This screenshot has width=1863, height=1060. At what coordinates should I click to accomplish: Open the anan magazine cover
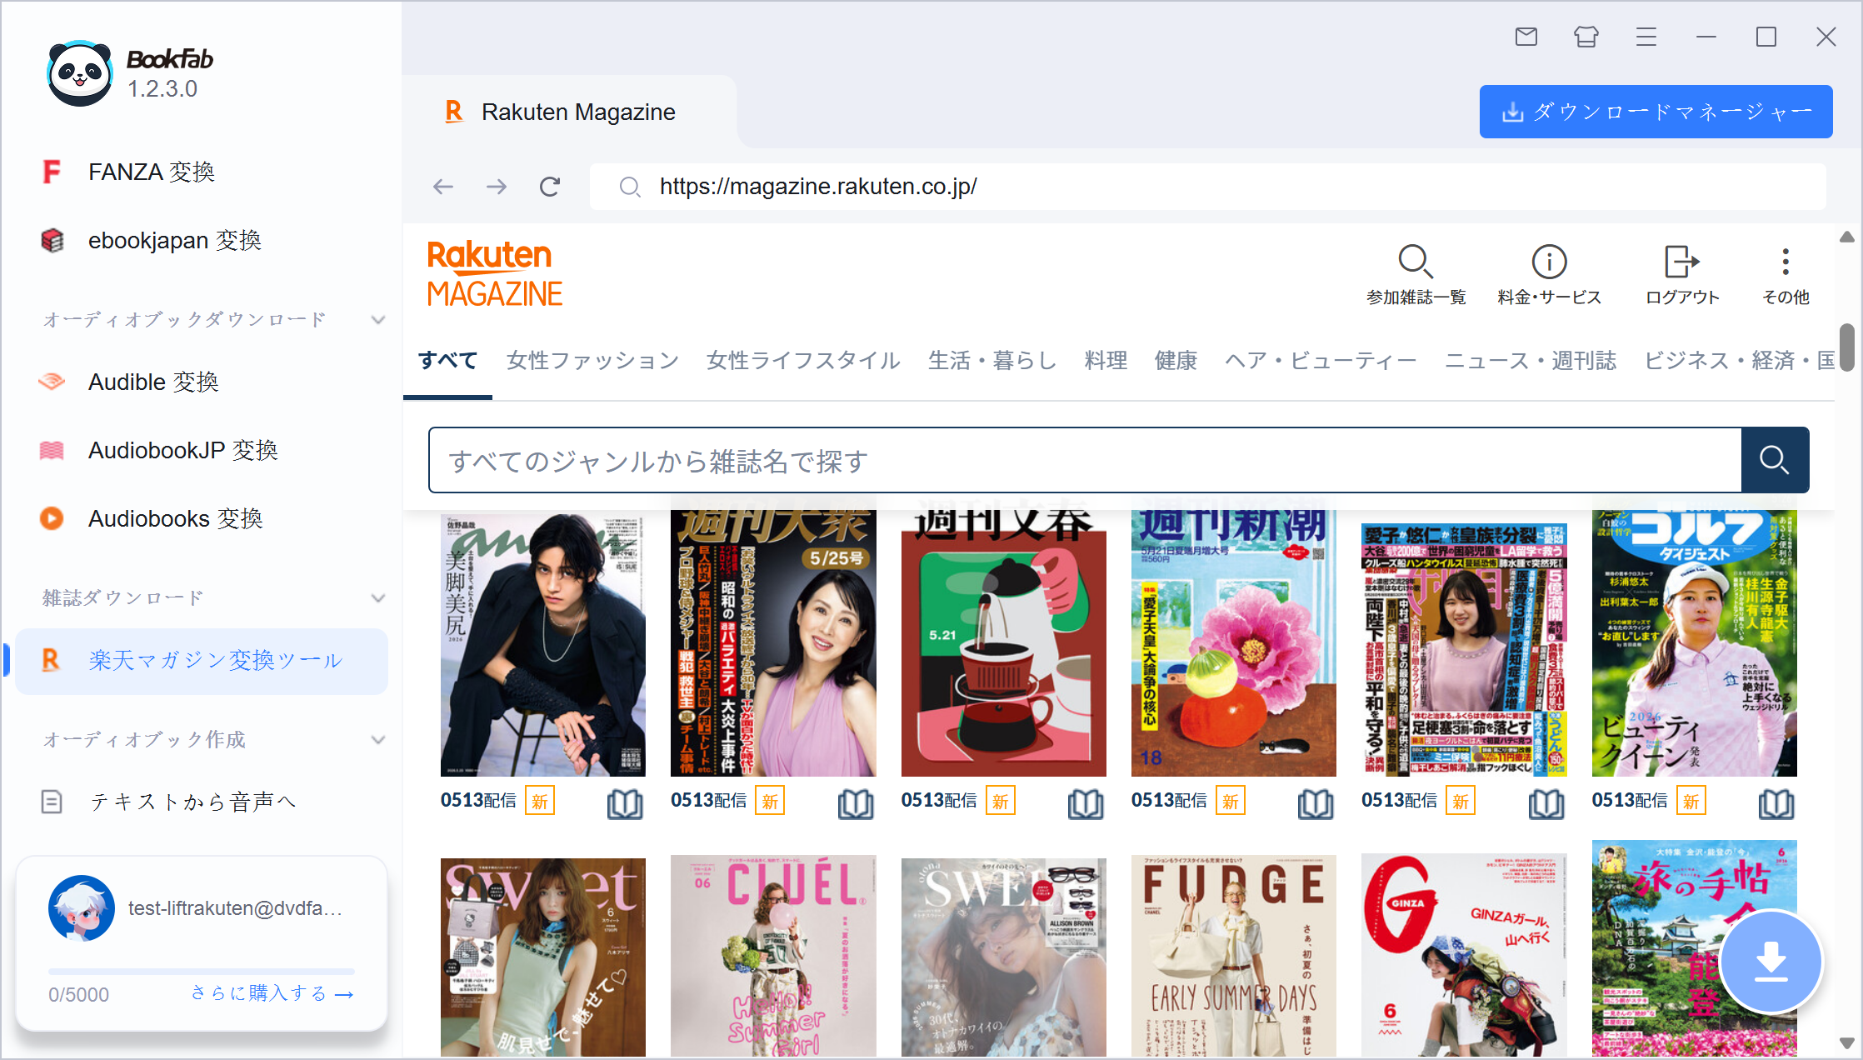click(x=543, y=645)
